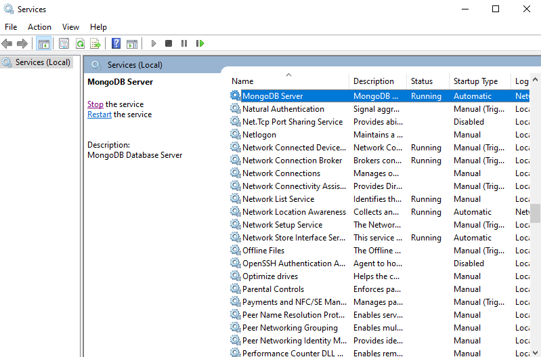Click the blue Help toolbar icon
541x357 pixels.
[116, 43]
